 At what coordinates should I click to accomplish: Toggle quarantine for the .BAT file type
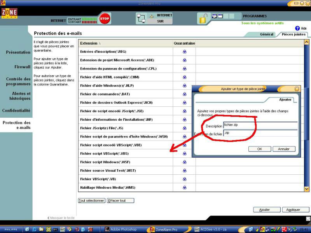coord(184,94)
